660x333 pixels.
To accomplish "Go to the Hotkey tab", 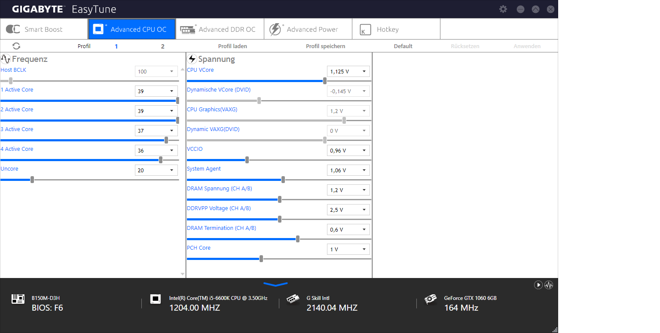I will tap(396, 29).
